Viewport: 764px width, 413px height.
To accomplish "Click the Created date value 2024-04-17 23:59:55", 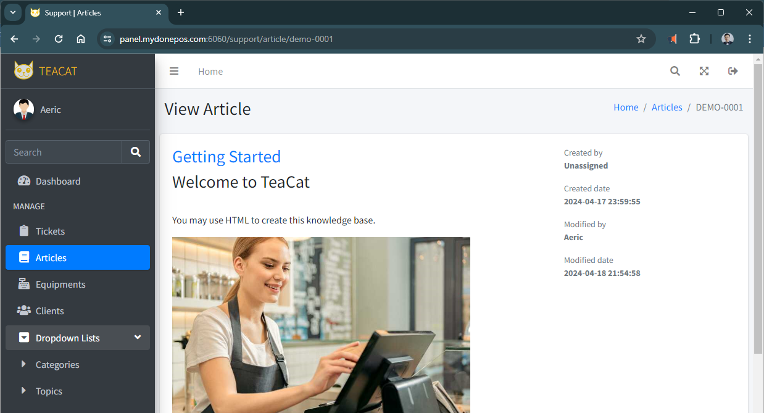I will (602, 201).
